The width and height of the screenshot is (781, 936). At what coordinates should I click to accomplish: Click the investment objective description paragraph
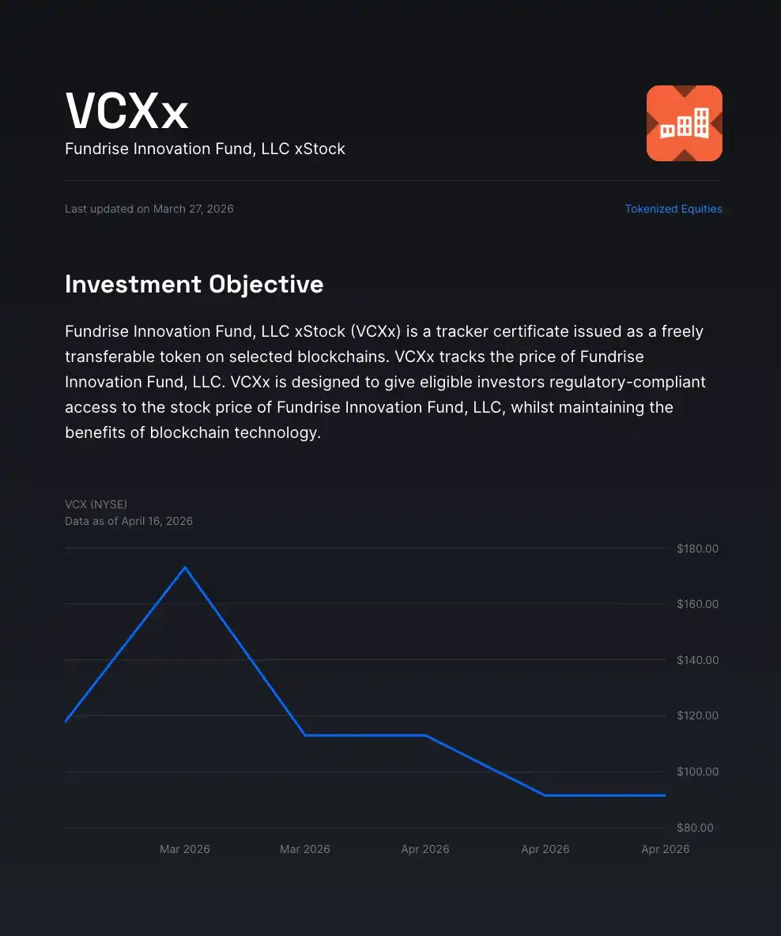coord(385,382)
